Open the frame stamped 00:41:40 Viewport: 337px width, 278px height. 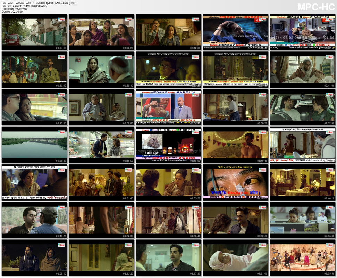pyautogui.click(x=303, y=70)
